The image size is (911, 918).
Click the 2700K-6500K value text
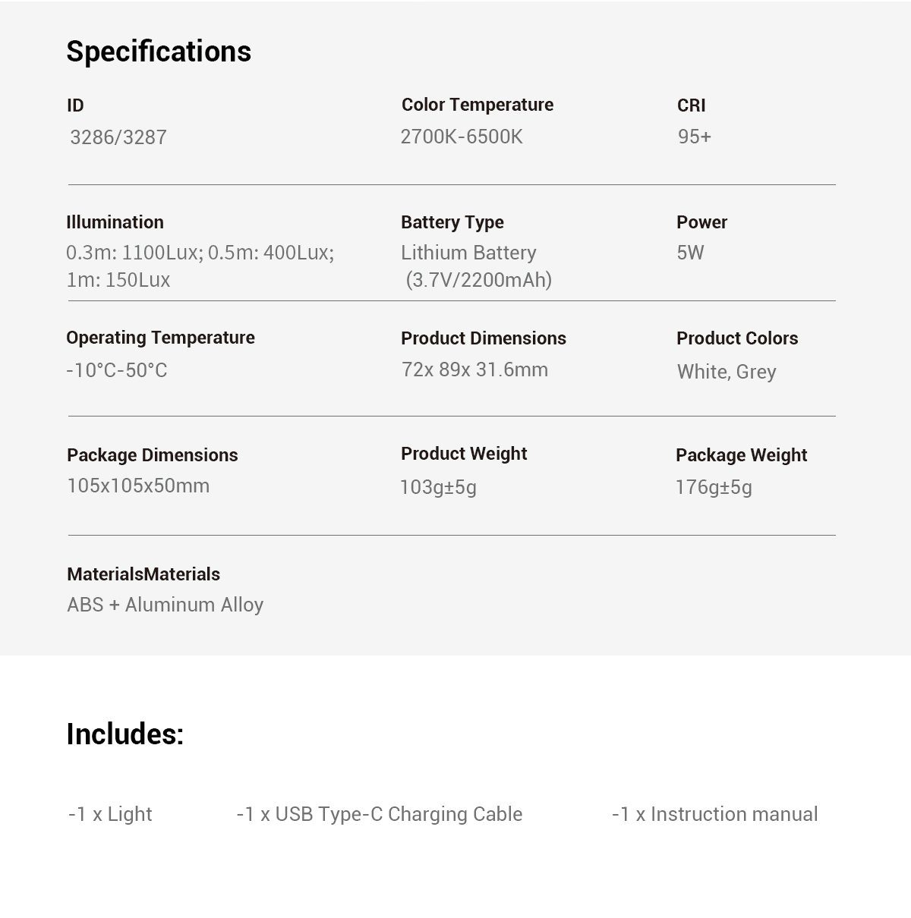pos(462,137)
